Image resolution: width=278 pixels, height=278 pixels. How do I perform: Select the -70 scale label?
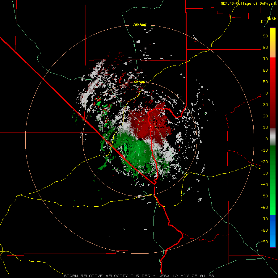pyautogui.click(x=264, y=219)
